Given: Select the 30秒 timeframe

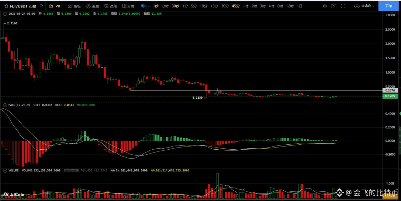Looking at the screenshot, I should click(x=175, y=6).
